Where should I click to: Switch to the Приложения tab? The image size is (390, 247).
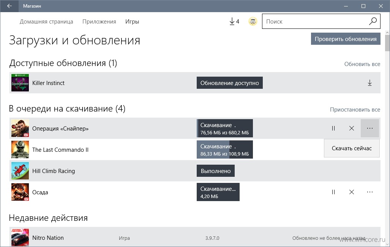tap(99, 22)
